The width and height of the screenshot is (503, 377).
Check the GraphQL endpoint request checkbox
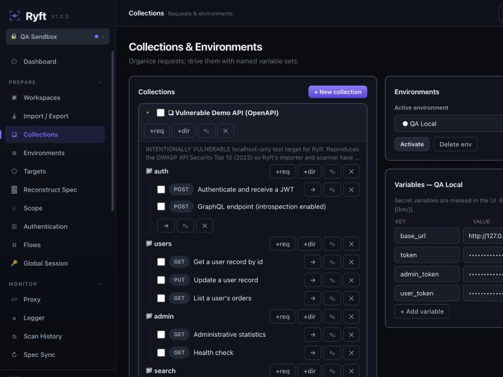point(161,207)
